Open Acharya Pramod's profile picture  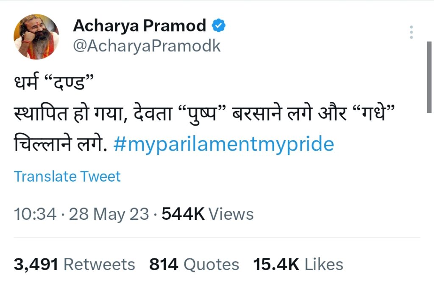(x=36, y=36)
